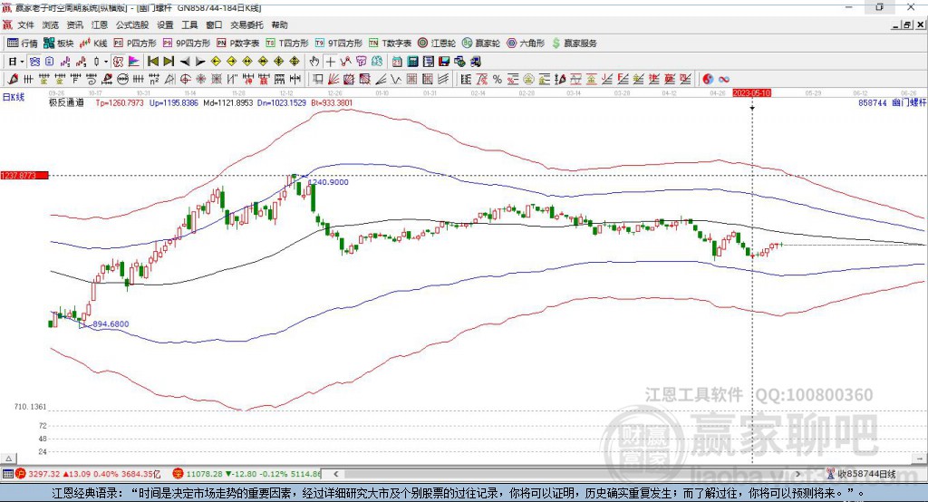Click the 2023-05-10 date marker

(751, 93)
